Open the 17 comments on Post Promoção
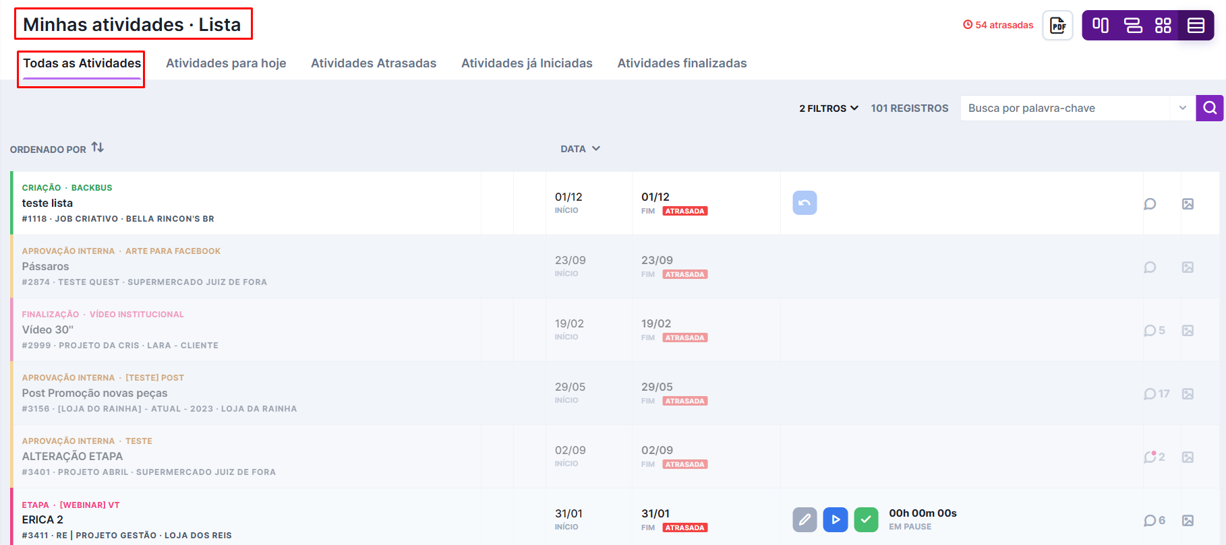 click(1157, 393)
